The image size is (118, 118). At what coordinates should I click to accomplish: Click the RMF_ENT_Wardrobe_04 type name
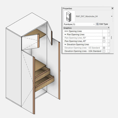[87, 16]
